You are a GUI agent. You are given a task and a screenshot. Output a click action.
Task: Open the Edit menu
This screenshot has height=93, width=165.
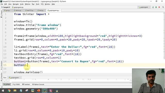pyautogui.click(x=6, y=4)
